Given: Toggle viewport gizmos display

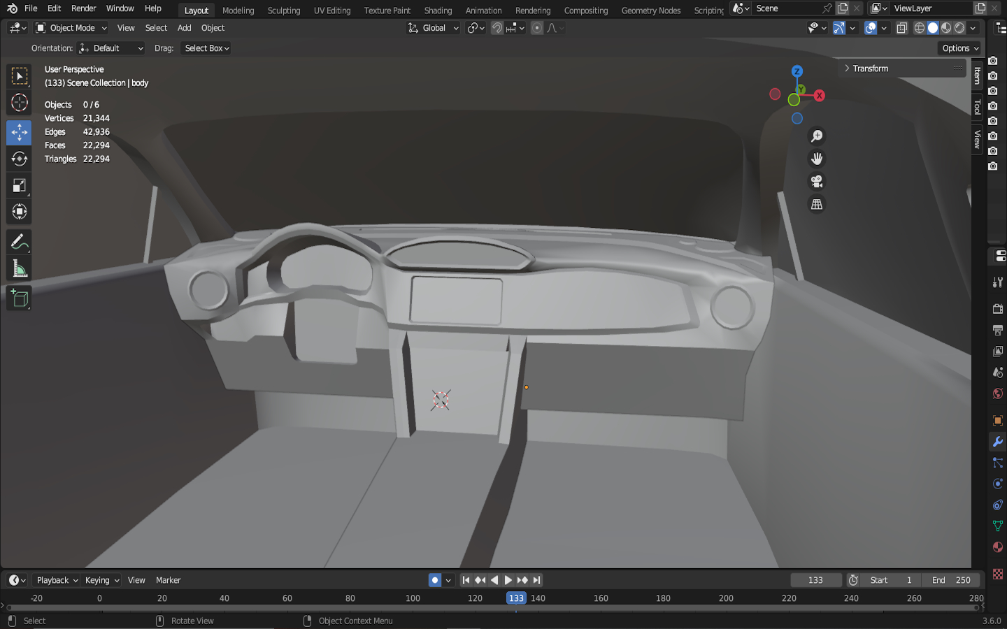Looking at the screenshot, I should [x=839, y=28].
